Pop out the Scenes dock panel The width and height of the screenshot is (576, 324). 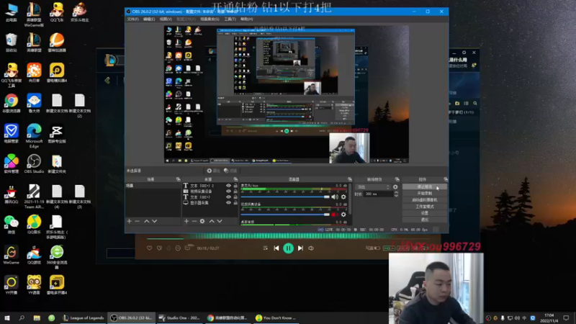pyautogui.click(x=178, y=179)
